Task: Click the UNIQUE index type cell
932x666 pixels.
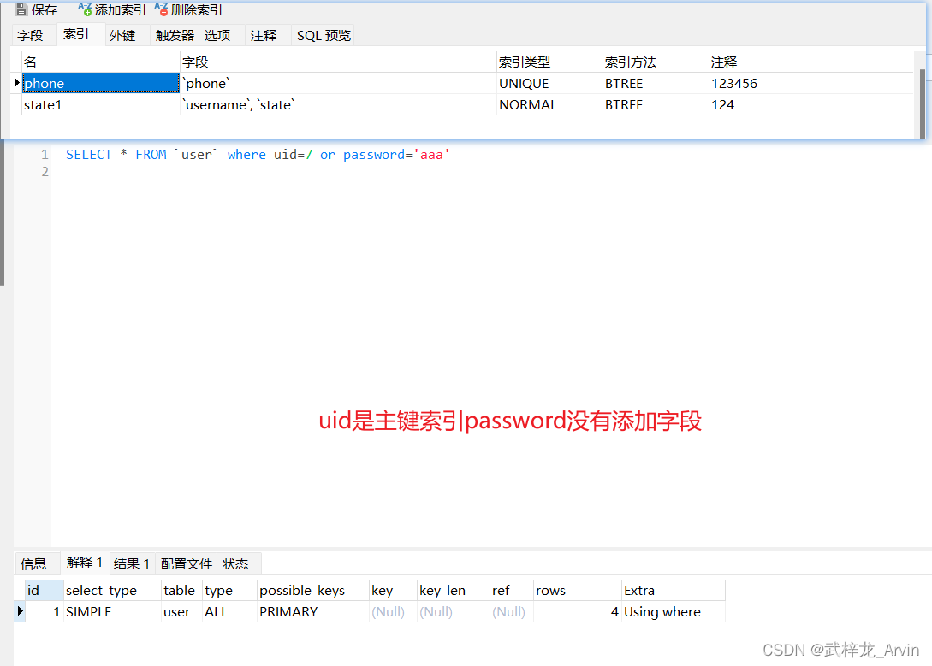Action: (x=524, y=84)
